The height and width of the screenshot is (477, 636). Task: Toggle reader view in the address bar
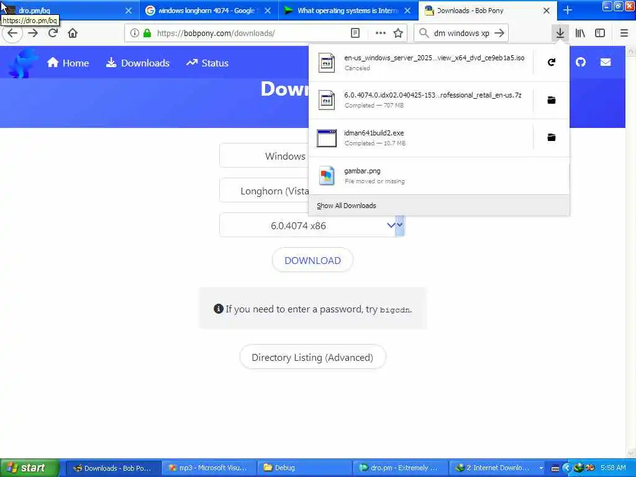[355, 34]
